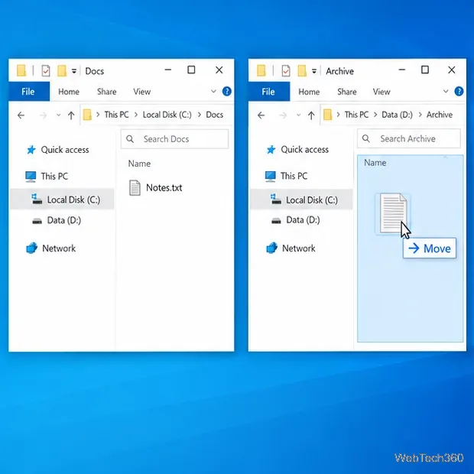Select Network in Archive sidebar
This screenshot has width=474, height=474.
(x=291, y=248)
